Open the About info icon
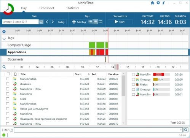 pos(164,3)
